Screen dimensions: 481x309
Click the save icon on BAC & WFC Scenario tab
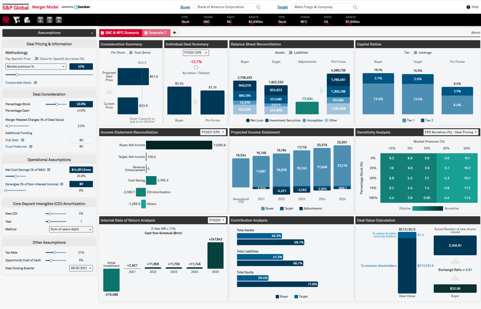(x=103, y=33)
